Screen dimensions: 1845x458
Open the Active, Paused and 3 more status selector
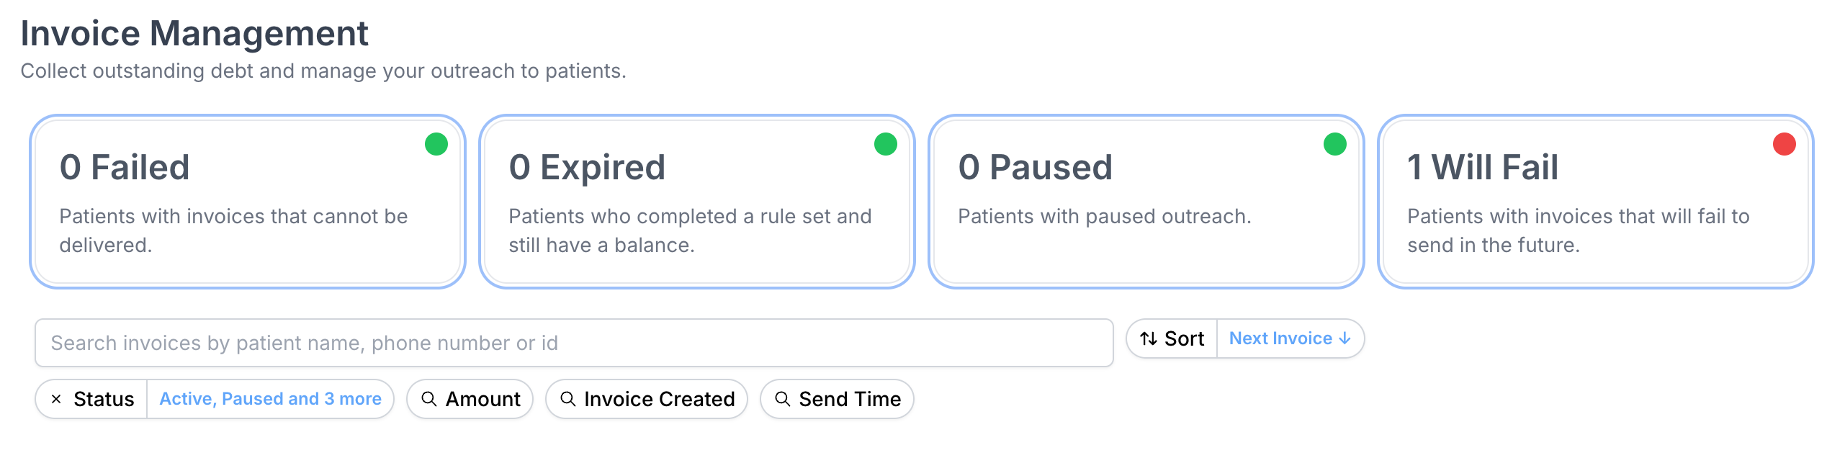coord(270,398)
